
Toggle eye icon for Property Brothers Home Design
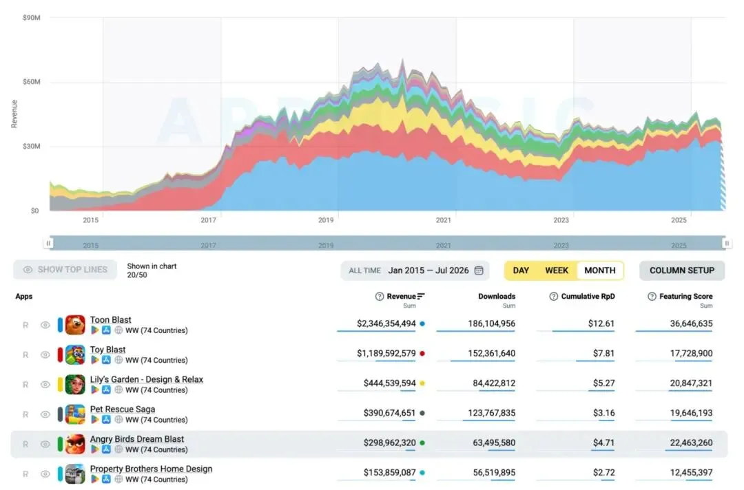(x=45, y=474)
